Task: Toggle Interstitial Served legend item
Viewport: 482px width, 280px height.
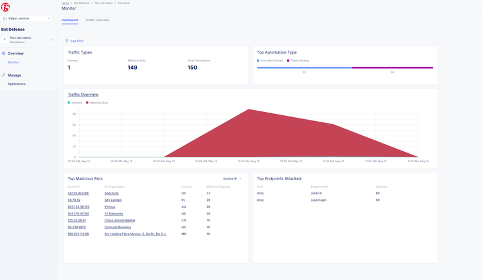Action: [x=270, y=61]
